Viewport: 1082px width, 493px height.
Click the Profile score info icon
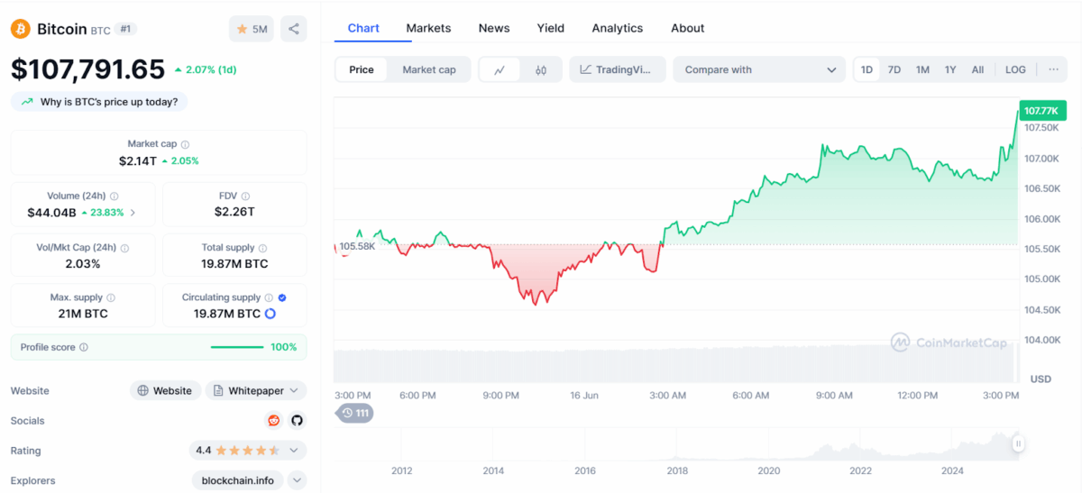84,347
